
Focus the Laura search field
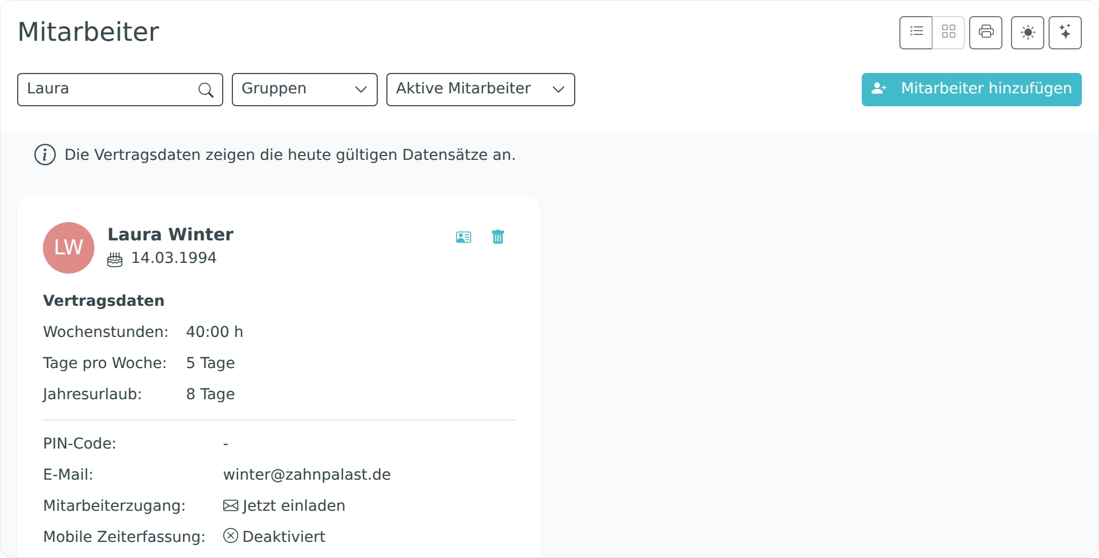tap(120, 90)
